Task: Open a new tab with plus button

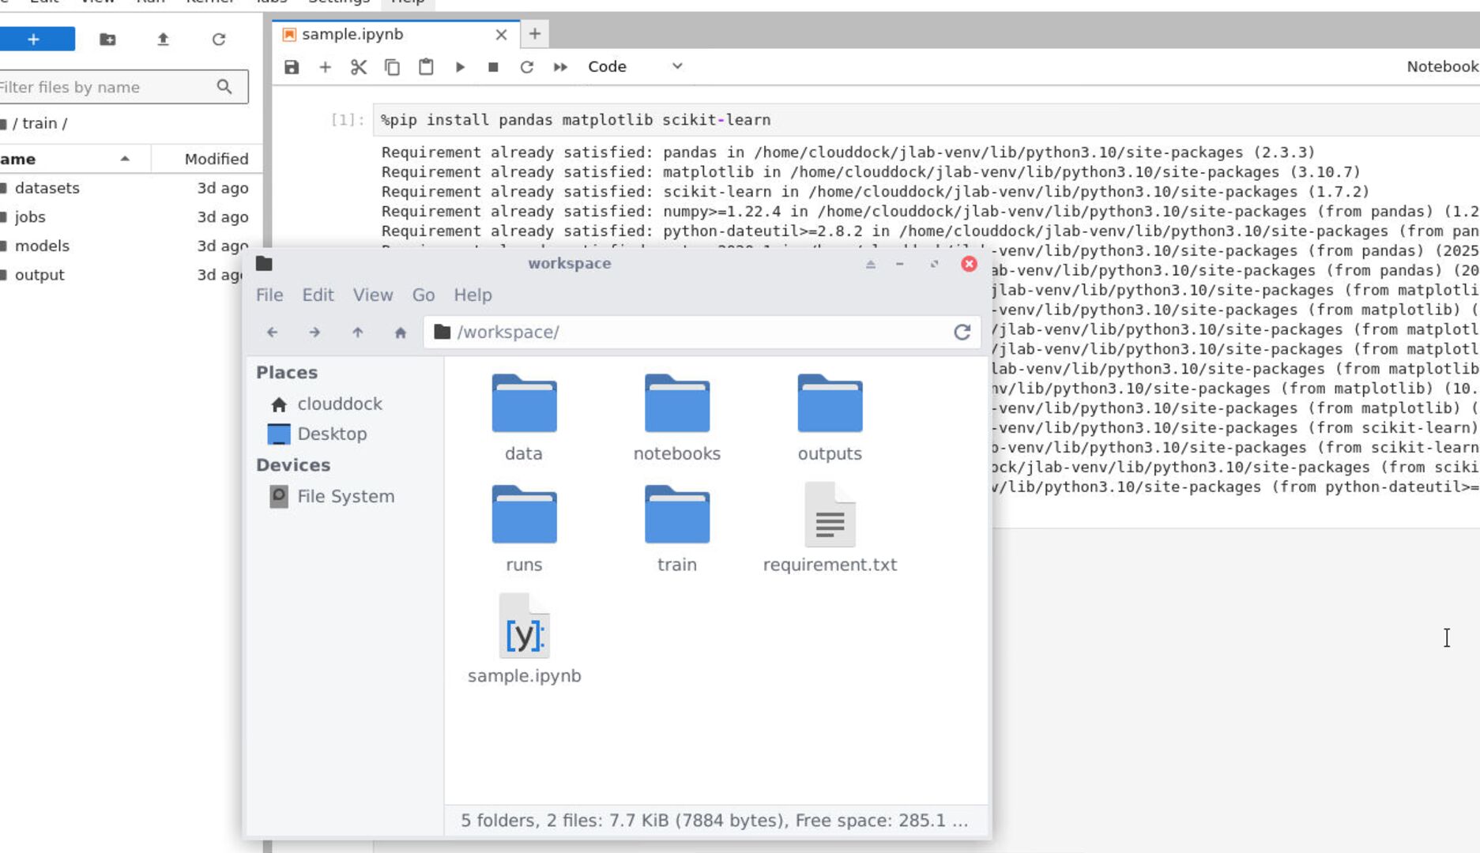Action: pos(535,34)
